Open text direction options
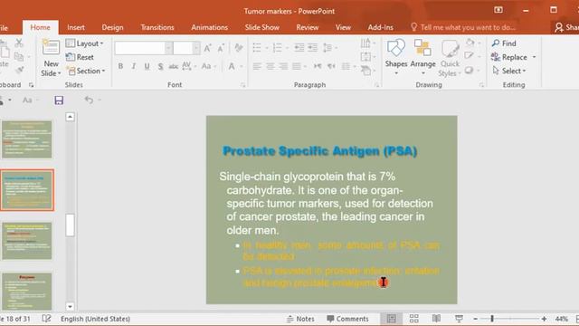The height and width of the screenshot is (326, 579). pos(367,43)
